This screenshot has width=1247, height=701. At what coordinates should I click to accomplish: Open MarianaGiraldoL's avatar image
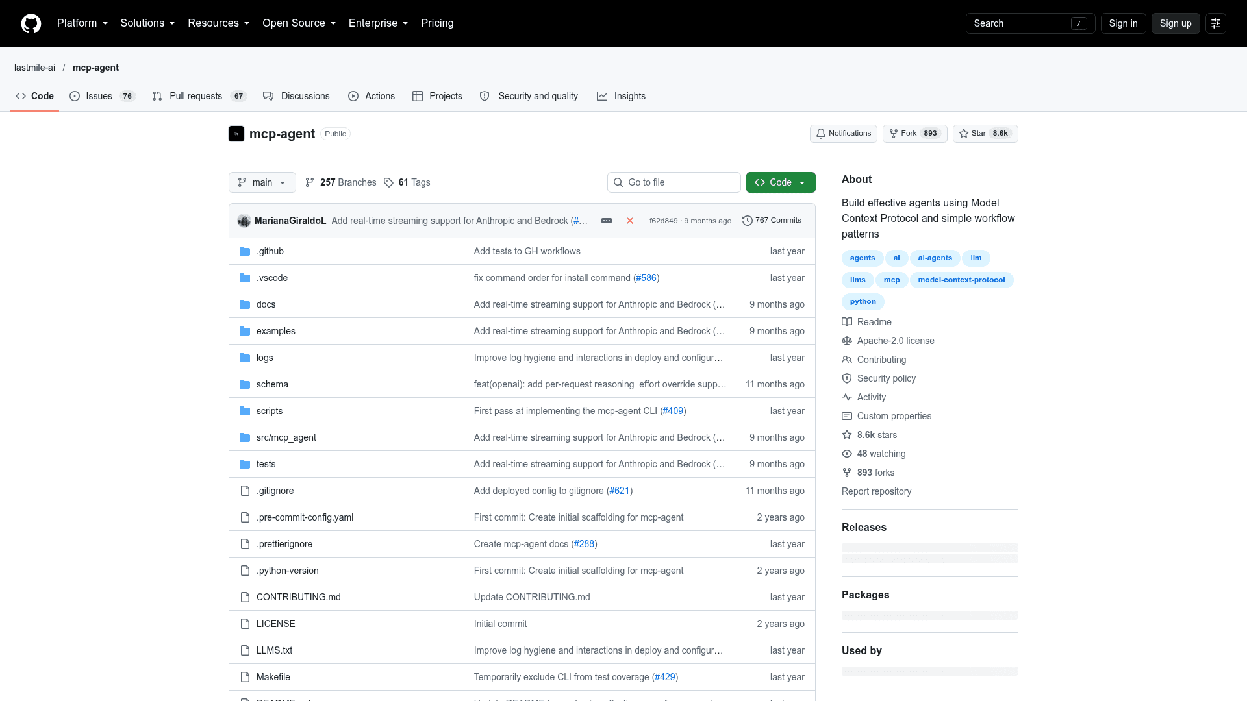pyautogui.click(x=244, y=221)
